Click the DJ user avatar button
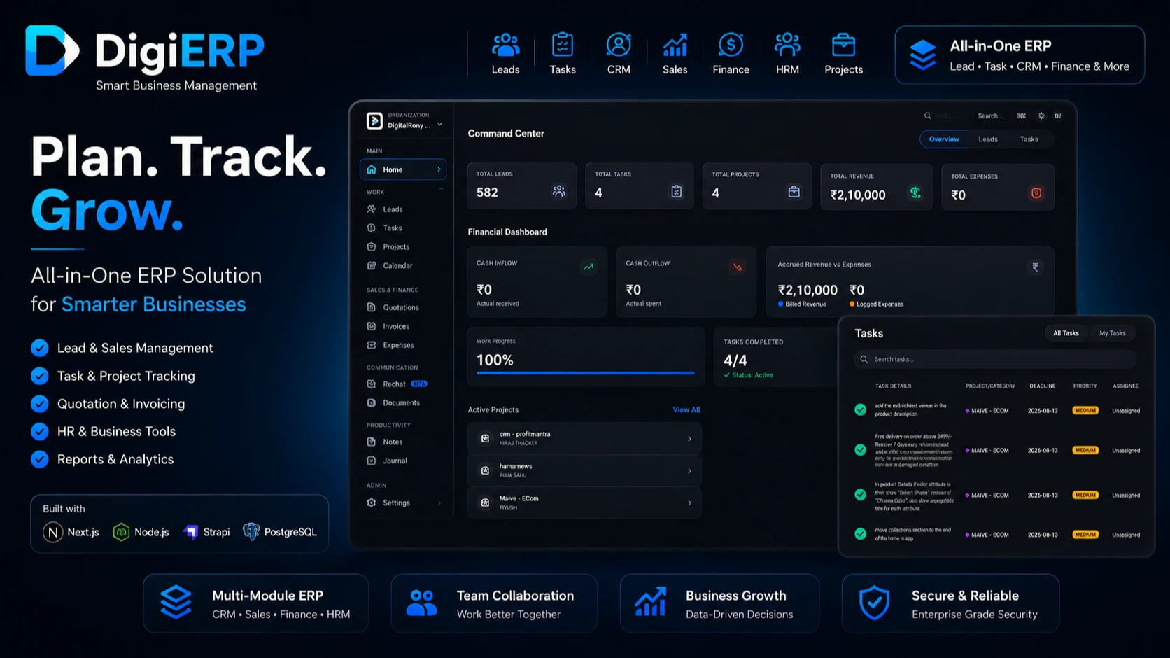 coord(1058,116)
